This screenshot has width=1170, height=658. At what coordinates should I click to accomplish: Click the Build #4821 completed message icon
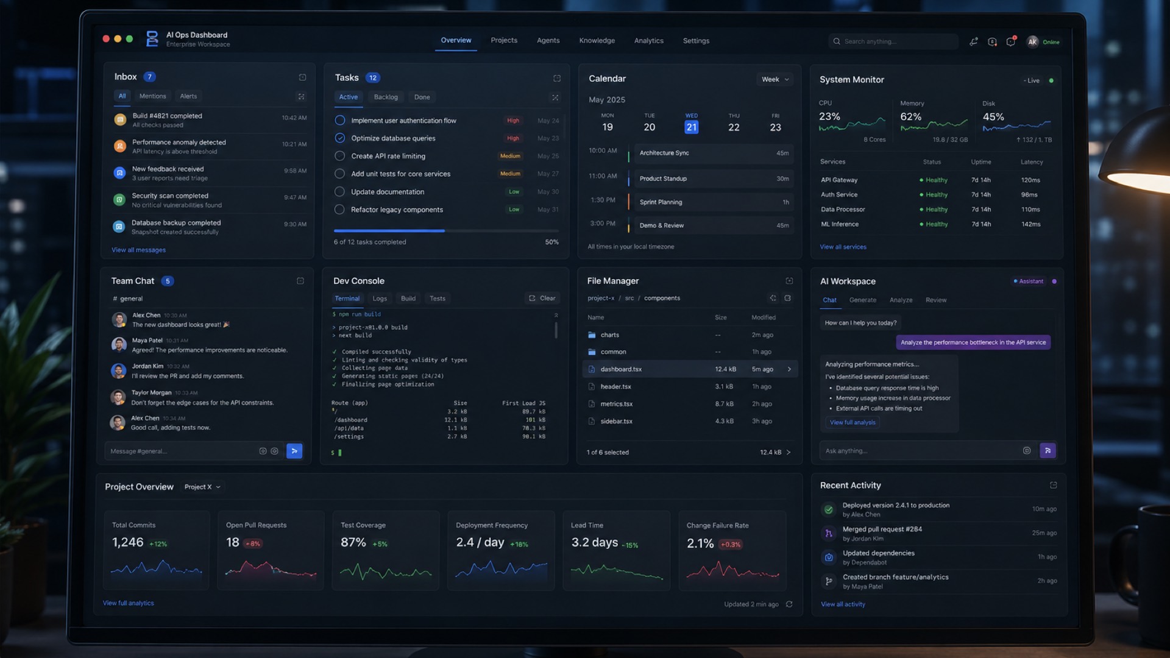click(x=120, y=120)
